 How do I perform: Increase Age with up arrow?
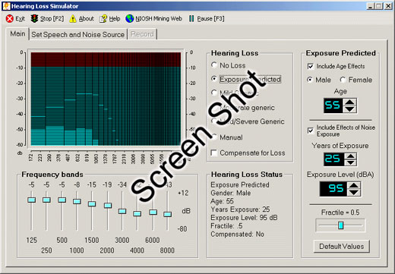[x=350, y=102]
